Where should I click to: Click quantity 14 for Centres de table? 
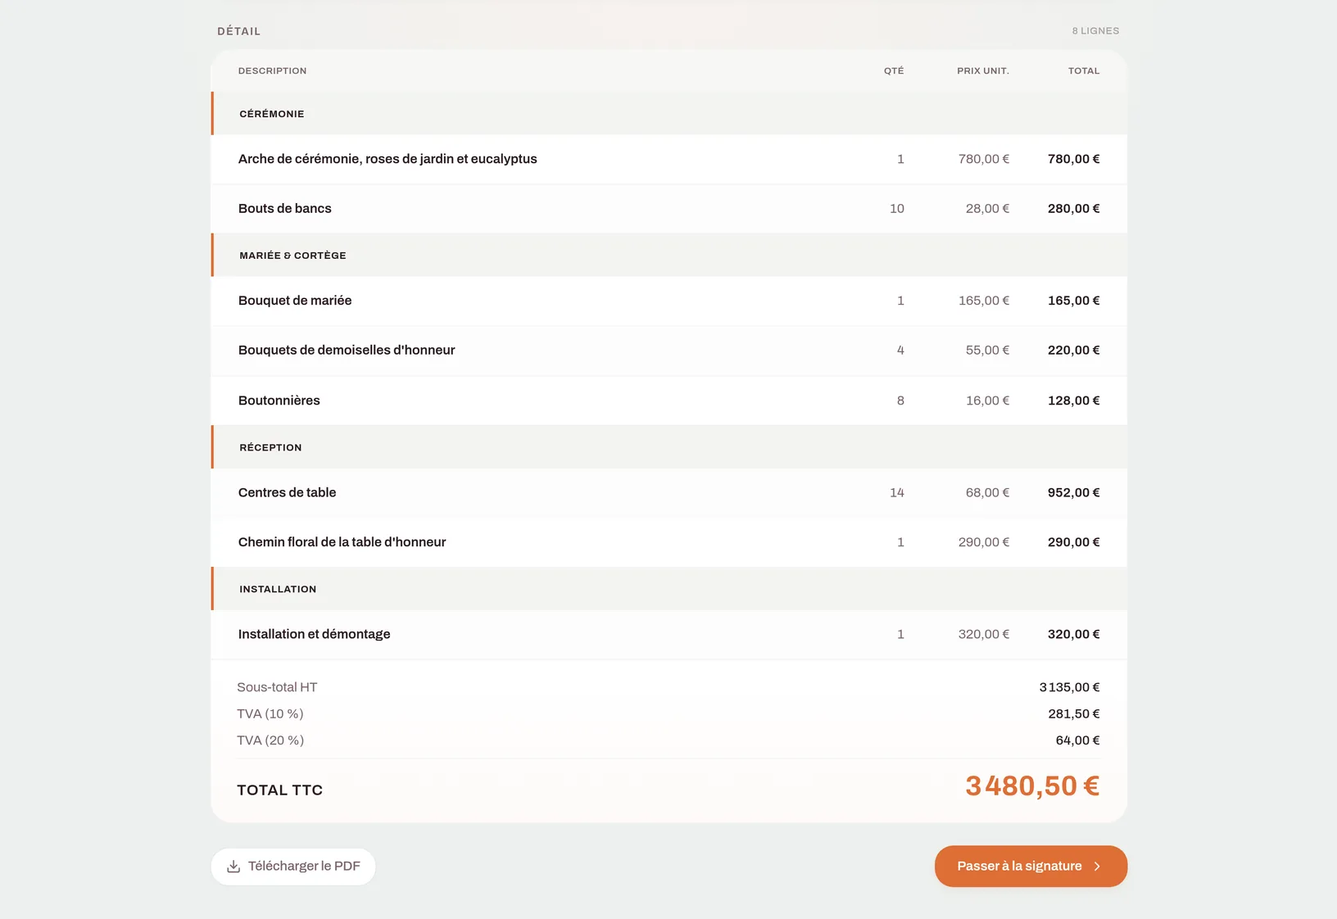pyautogui.click(x=897, y=492)
